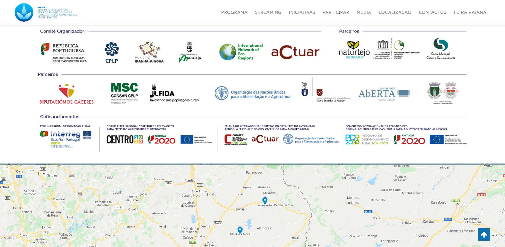Click the FISAS water drop logo

[24, 12]
